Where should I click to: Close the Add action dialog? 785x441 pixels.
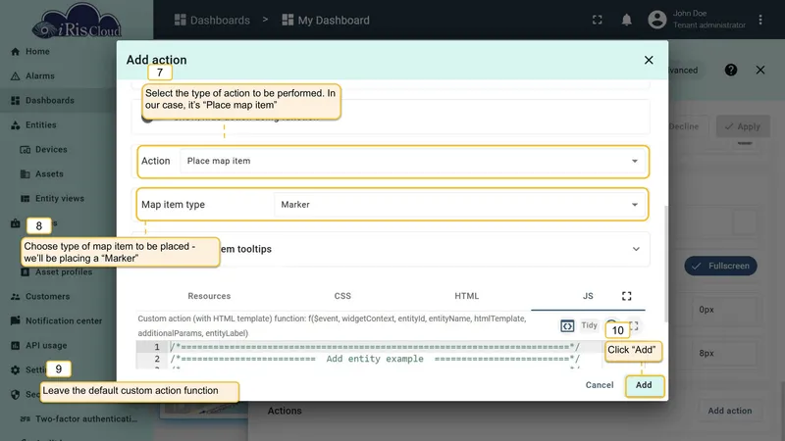649,60
